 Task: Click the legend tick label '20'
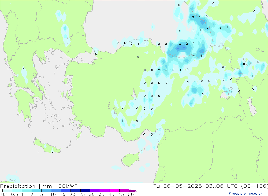click(x=72, y=194)
